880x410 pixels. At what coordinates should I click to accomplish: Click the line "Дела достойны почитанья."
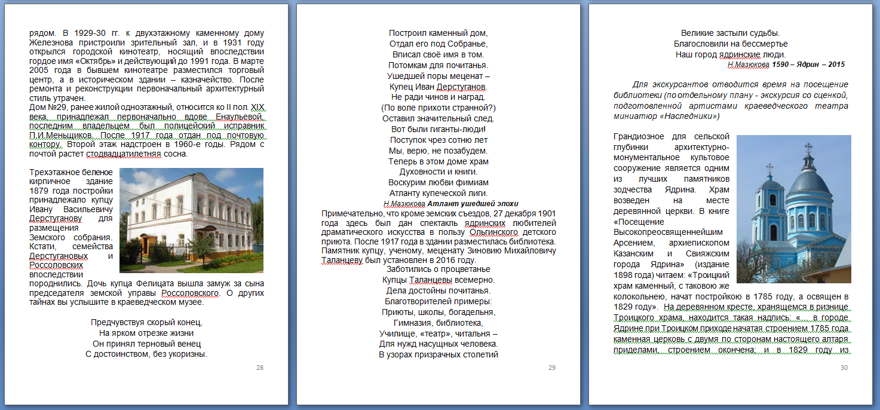[439, 290]
